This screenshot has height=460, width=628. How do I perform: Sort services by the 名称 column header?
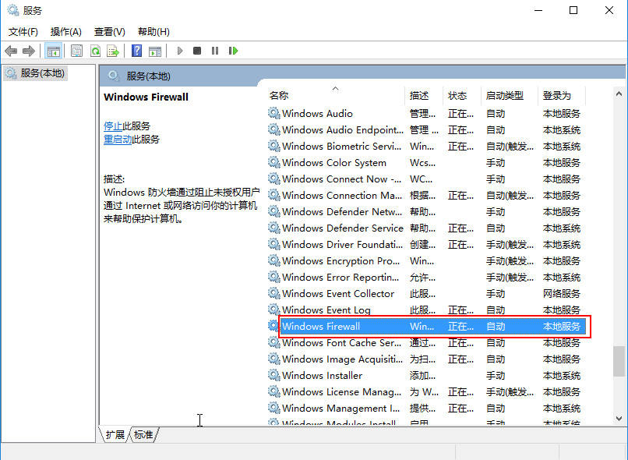click(280, 95)
